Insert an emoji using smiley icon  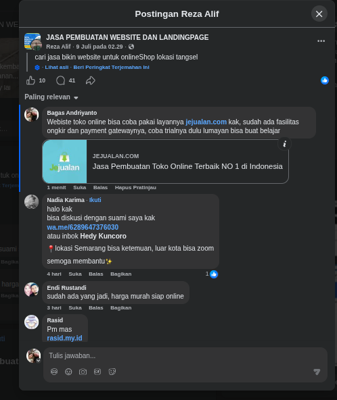point(68,372)
